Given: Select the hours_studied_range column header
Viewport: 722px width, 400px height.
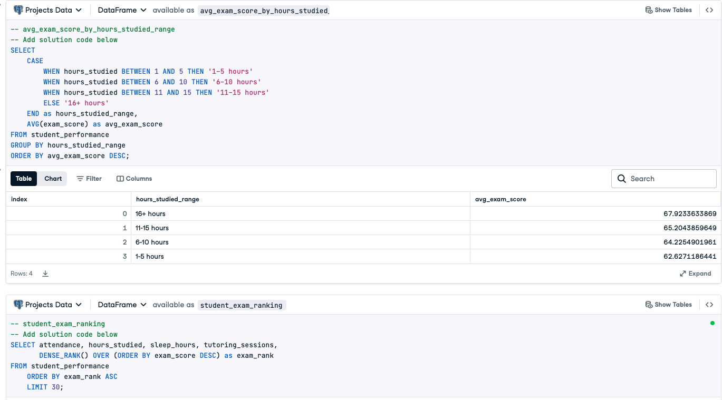Looking at the screenshot, I should pyautogui.click(x=301, y=199).
